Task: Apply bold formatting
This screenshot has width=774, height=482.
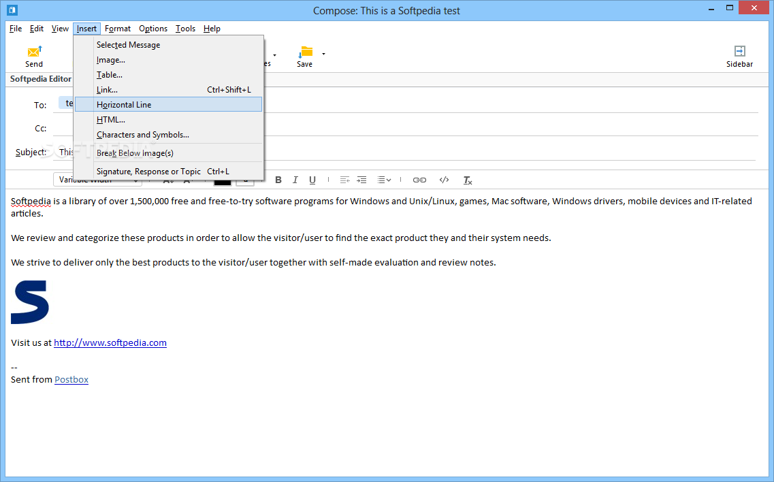Action: pos(278,180)
